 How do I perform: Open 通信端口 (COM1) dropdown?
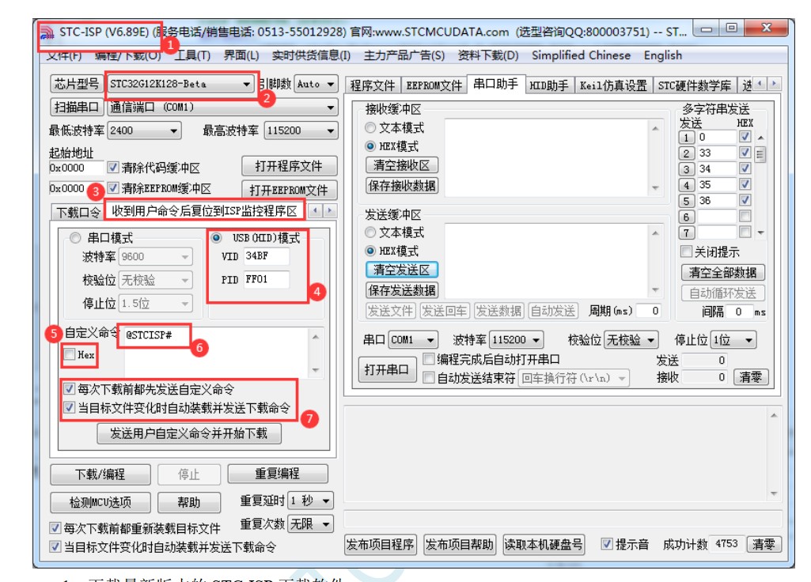pos(223,108)
